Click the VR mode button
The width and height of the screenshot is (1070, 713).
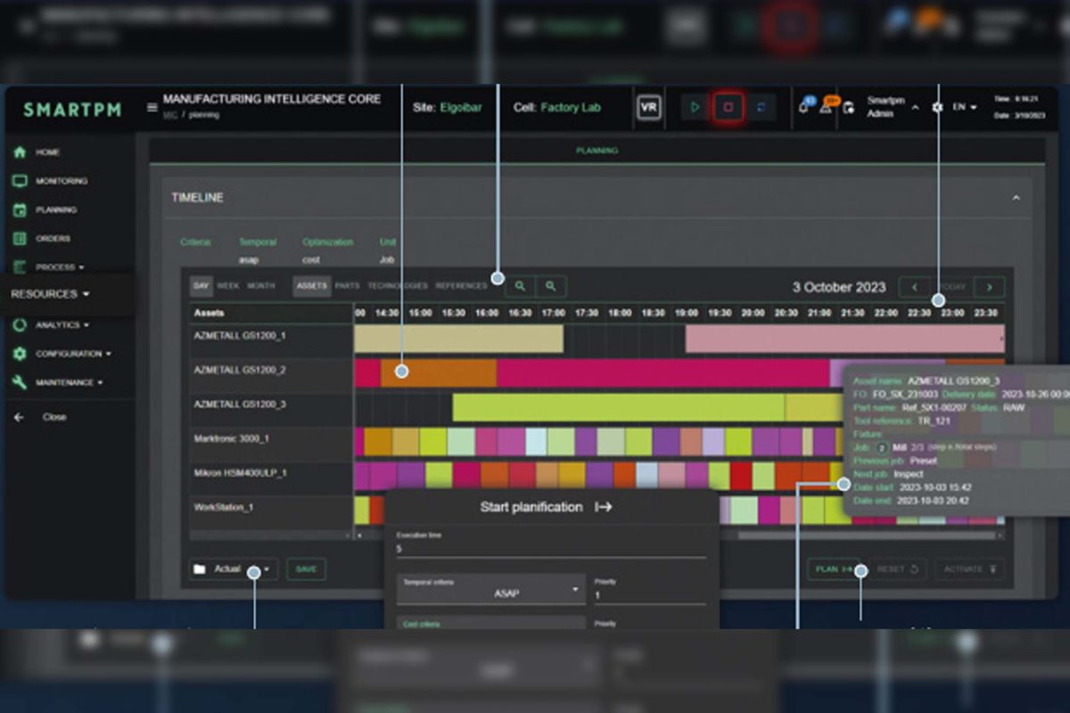(x=649, y=108)
